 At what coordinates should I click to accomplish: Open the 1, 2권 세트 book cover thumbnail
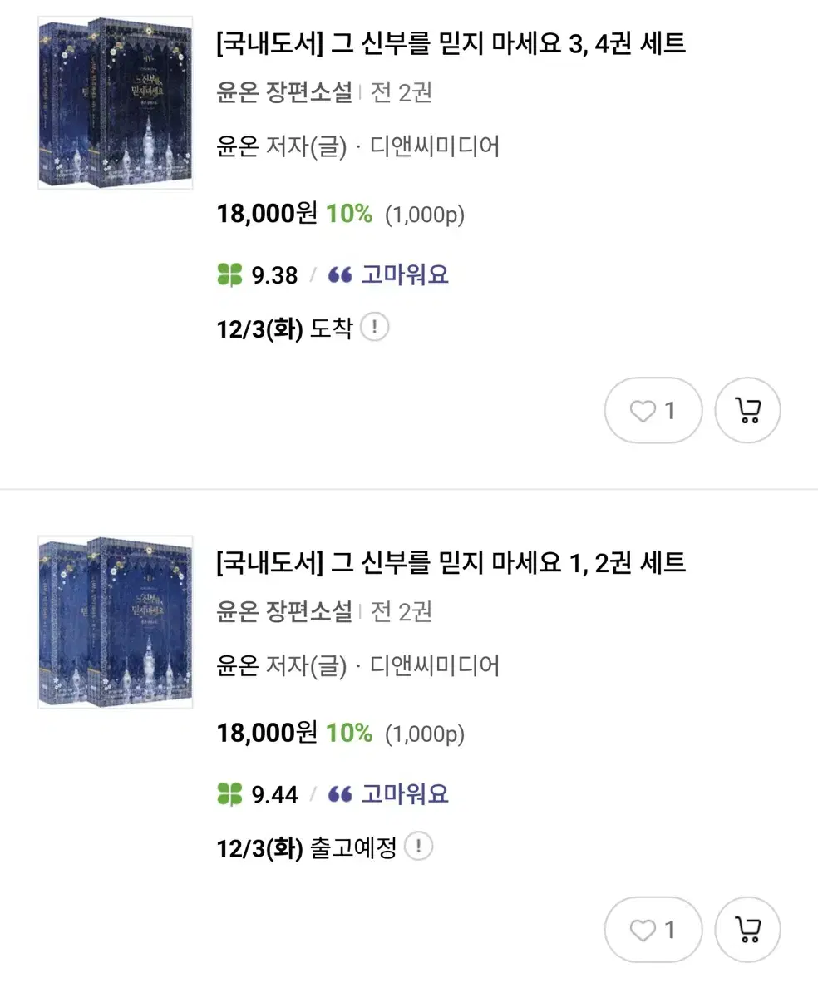(115, 621)
